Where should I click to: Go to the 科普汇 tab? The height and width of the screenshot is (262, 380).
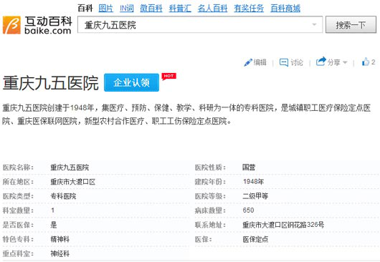[180, 9]
